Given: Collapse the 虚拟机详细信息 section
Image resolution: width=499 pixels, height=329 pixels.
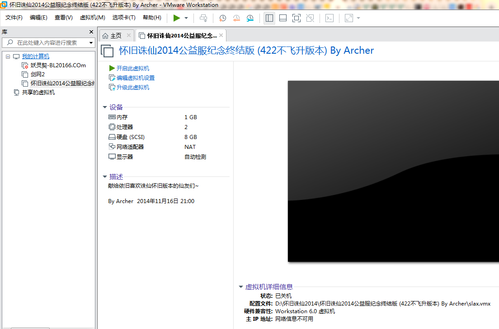Looking at the screenshot, I should (x=241, y=287).
